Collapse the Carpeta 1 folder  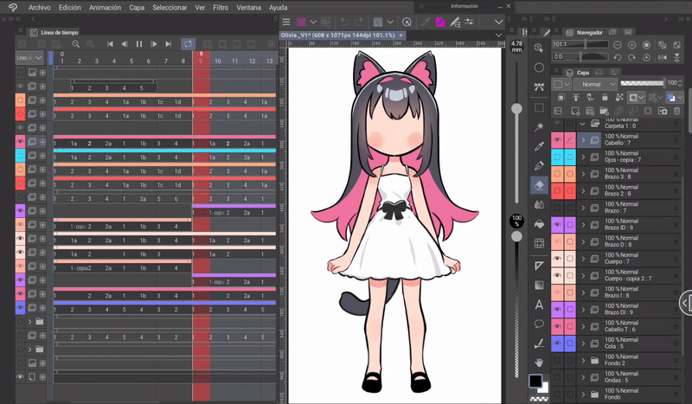pyautogui.click(x=583, y=124)
